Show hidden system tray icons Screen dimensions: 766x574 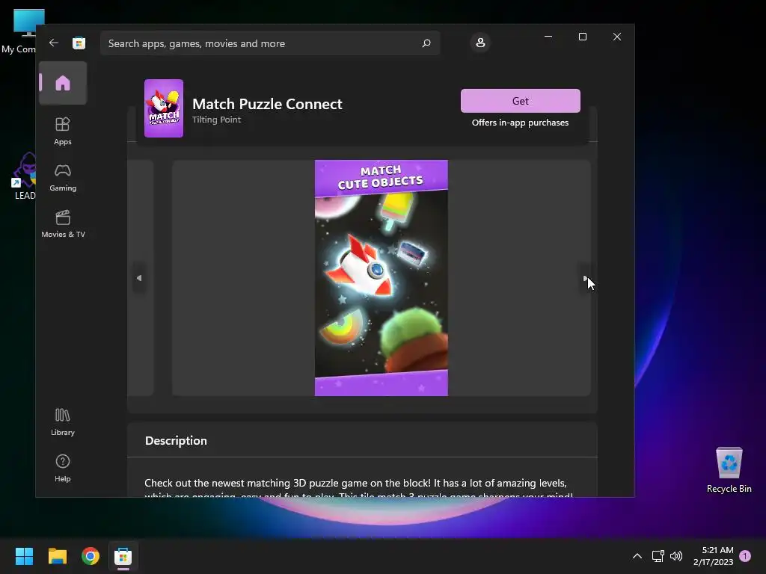pyautogui.click(x=637, y=556)
